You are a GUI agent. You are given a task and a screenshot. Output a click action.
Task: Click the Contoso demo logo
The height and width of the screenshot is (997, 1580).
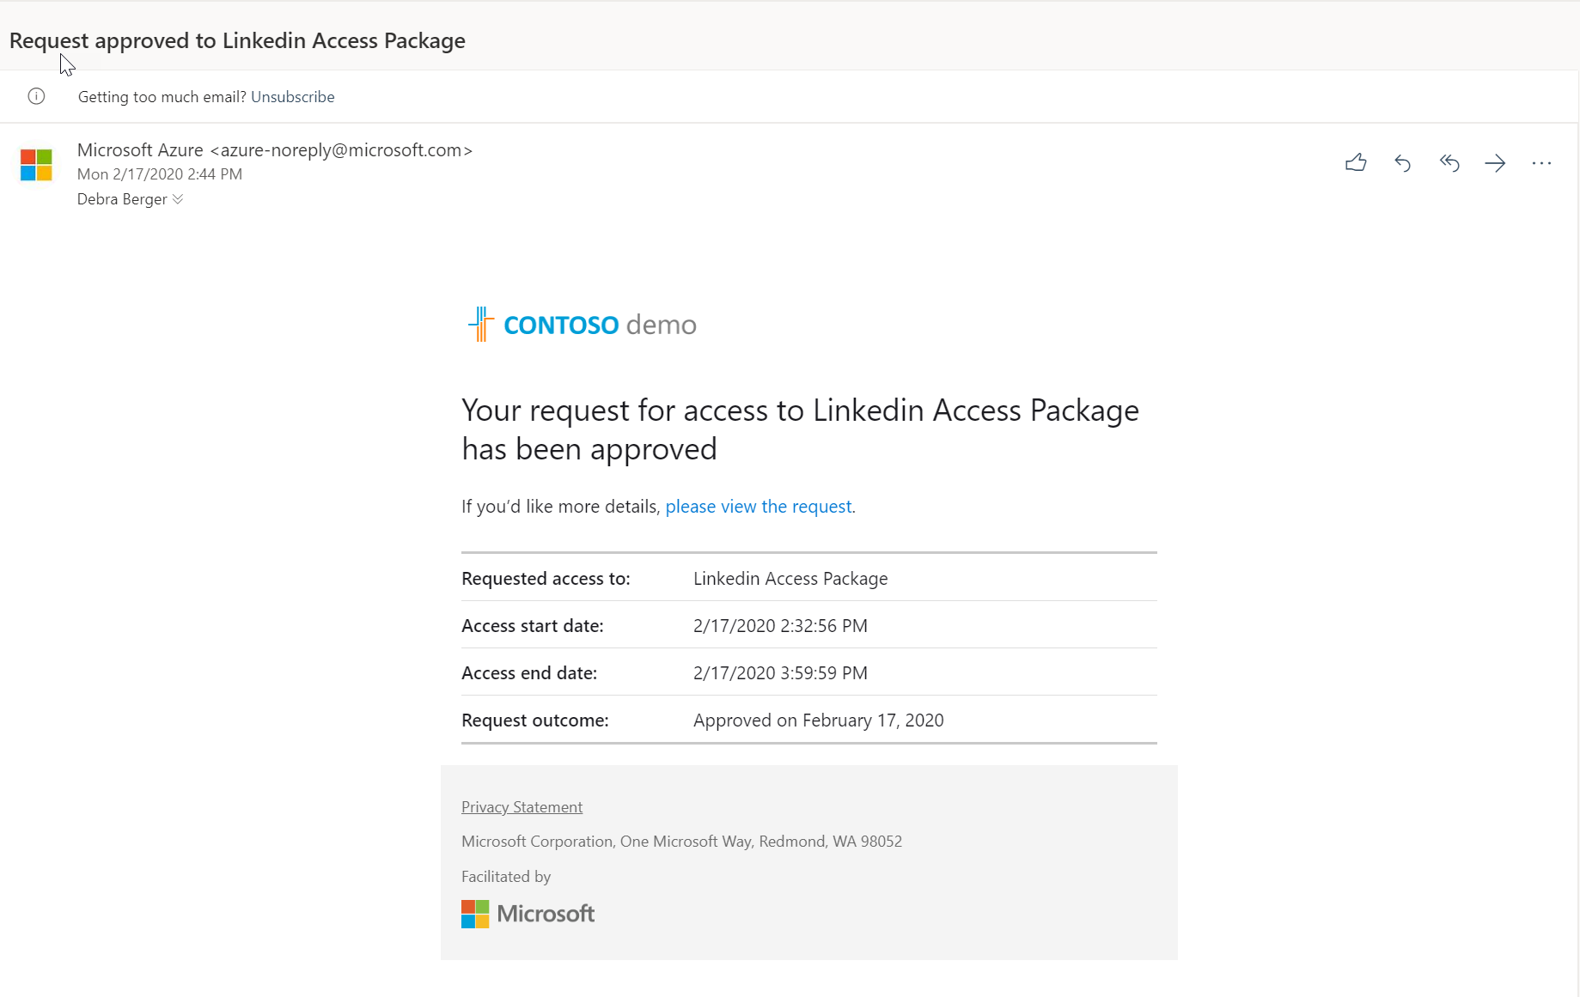[582, 325]
